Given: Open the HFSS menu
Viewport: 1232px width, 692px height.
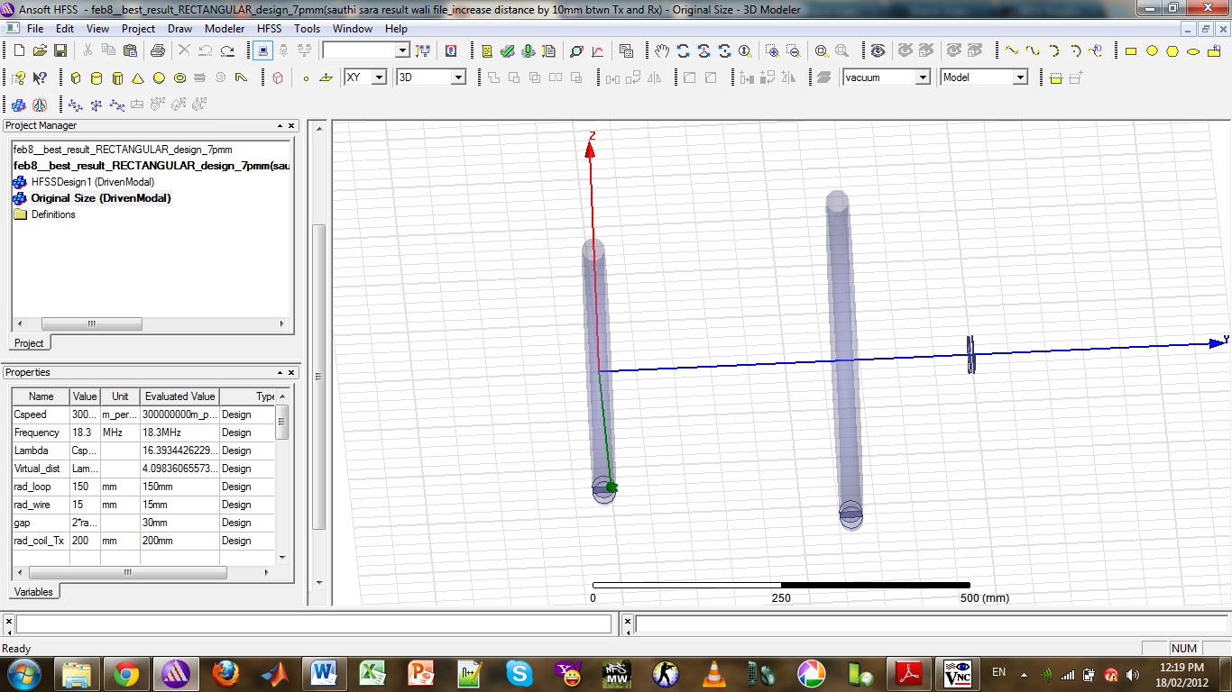Looking at the screenshot, I should coord(269,29).
